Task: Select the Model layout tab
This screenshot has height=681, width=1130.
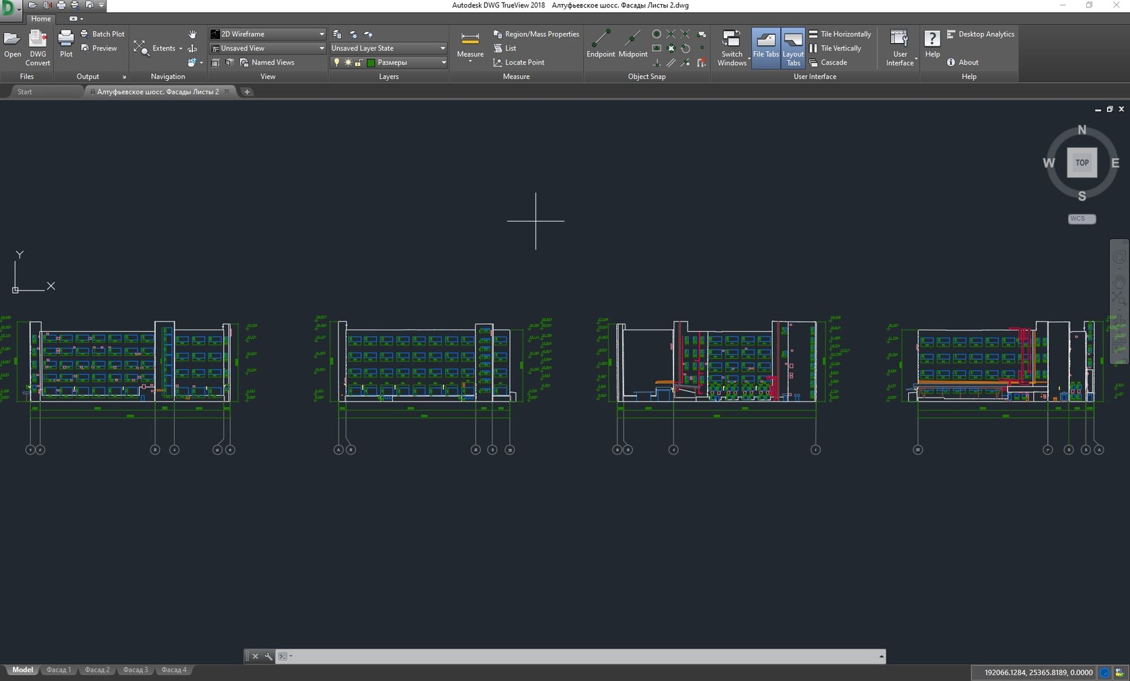Action: 22,670
